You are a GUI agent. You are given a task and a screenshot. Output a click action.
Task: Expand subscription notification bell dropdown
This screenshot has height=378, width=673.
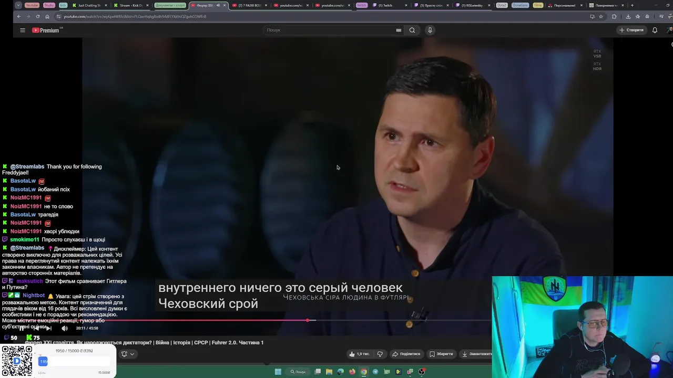128,354
